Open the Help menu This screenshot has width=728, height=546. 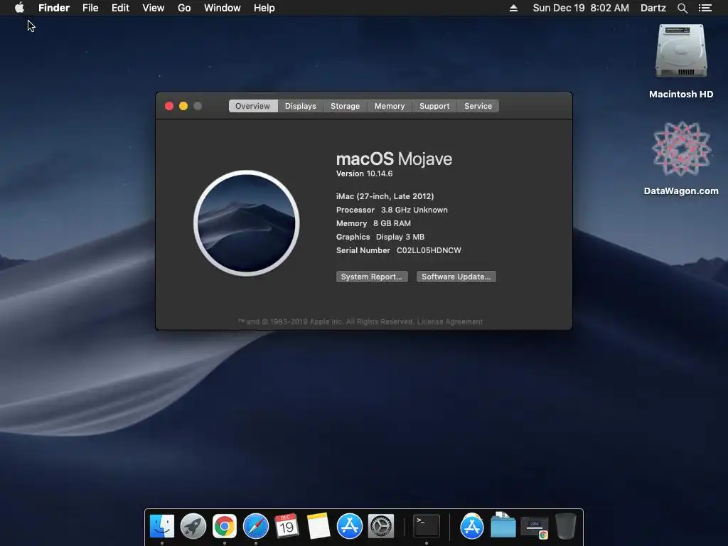(264, 8)
